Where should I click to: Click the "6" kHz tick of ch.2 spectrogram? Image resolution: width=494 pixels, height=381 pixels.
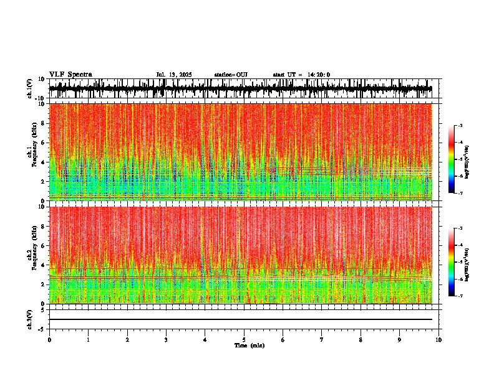point(44,246)
